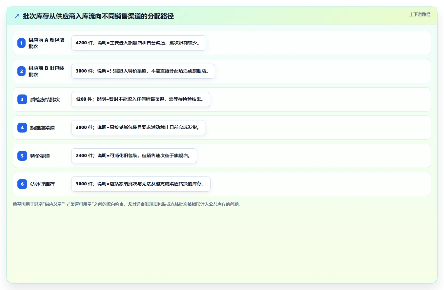Click the arrow icon beside the title
444x290 pixels.
tap(17, 16)
